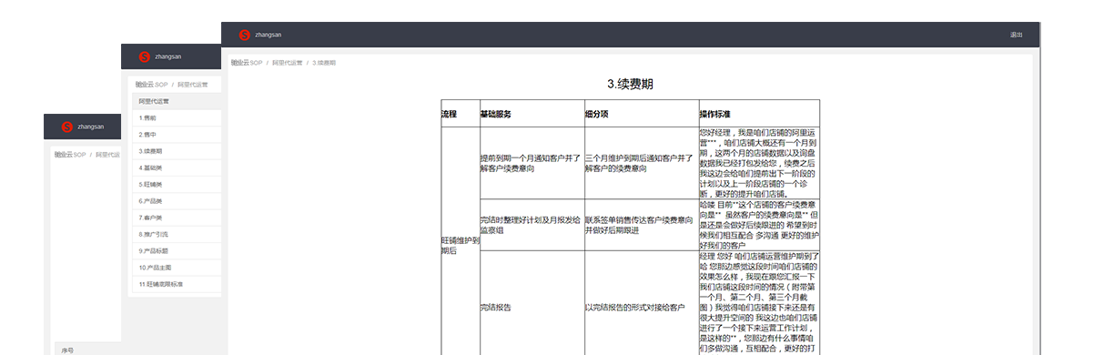Click the 操作标准 text starting with 经理 您好

click(759, 304)
